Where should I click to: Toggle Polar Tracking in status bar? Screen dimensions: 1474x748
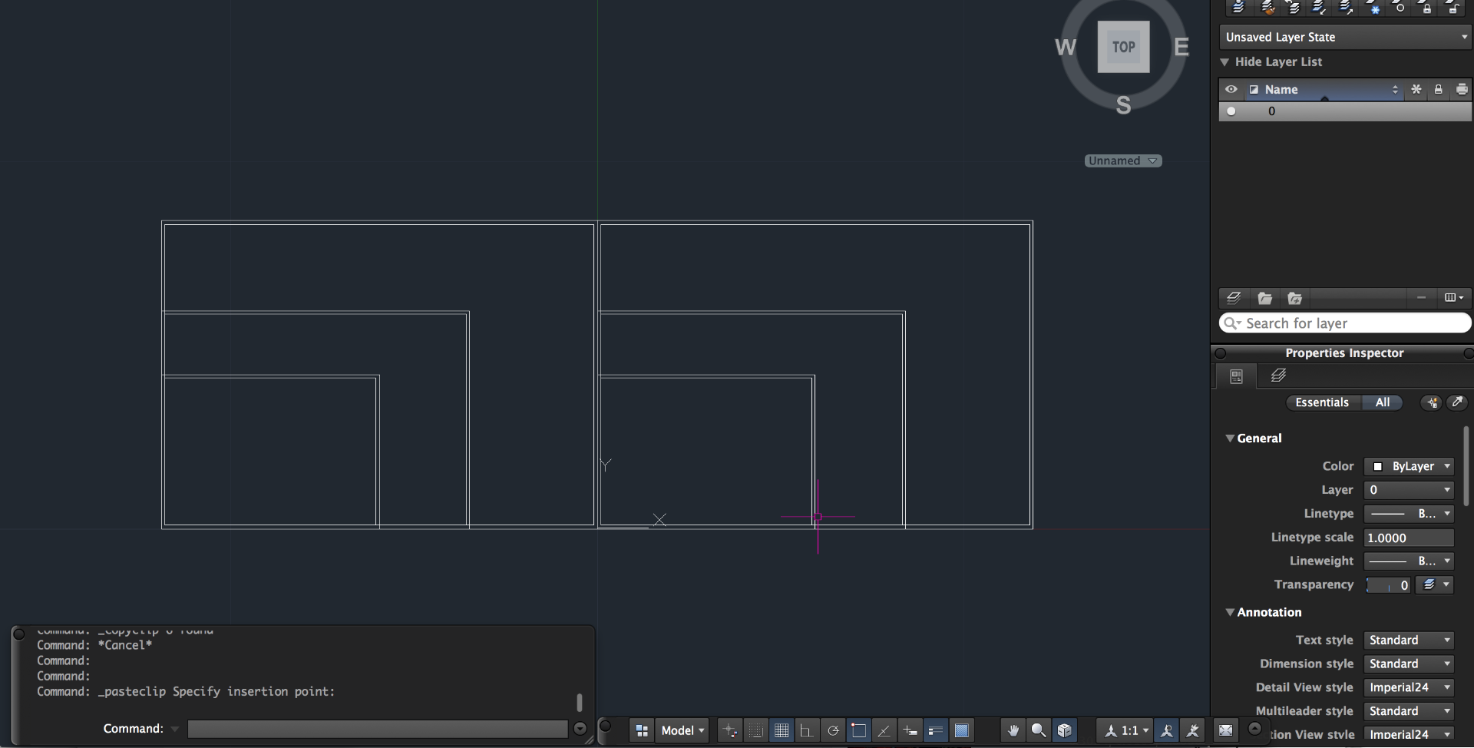tap(833, 731)
